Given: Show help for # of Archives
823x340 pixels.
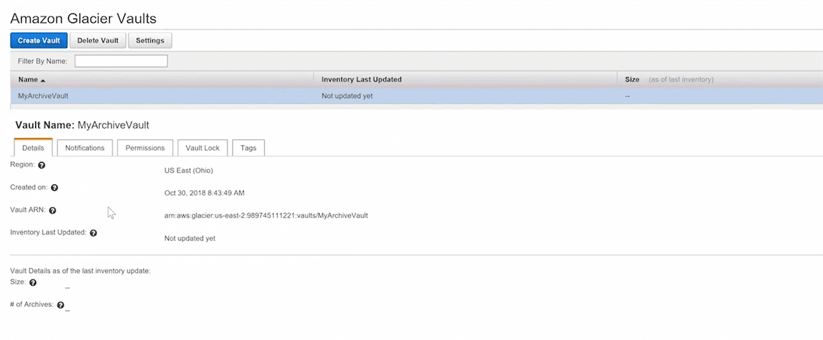Looking at the screenshot, I should (x=61, y=305).
